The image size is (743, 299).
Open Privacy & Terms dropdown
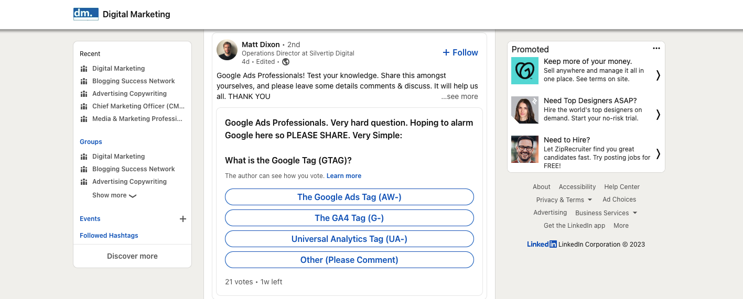tap(564, 200)
